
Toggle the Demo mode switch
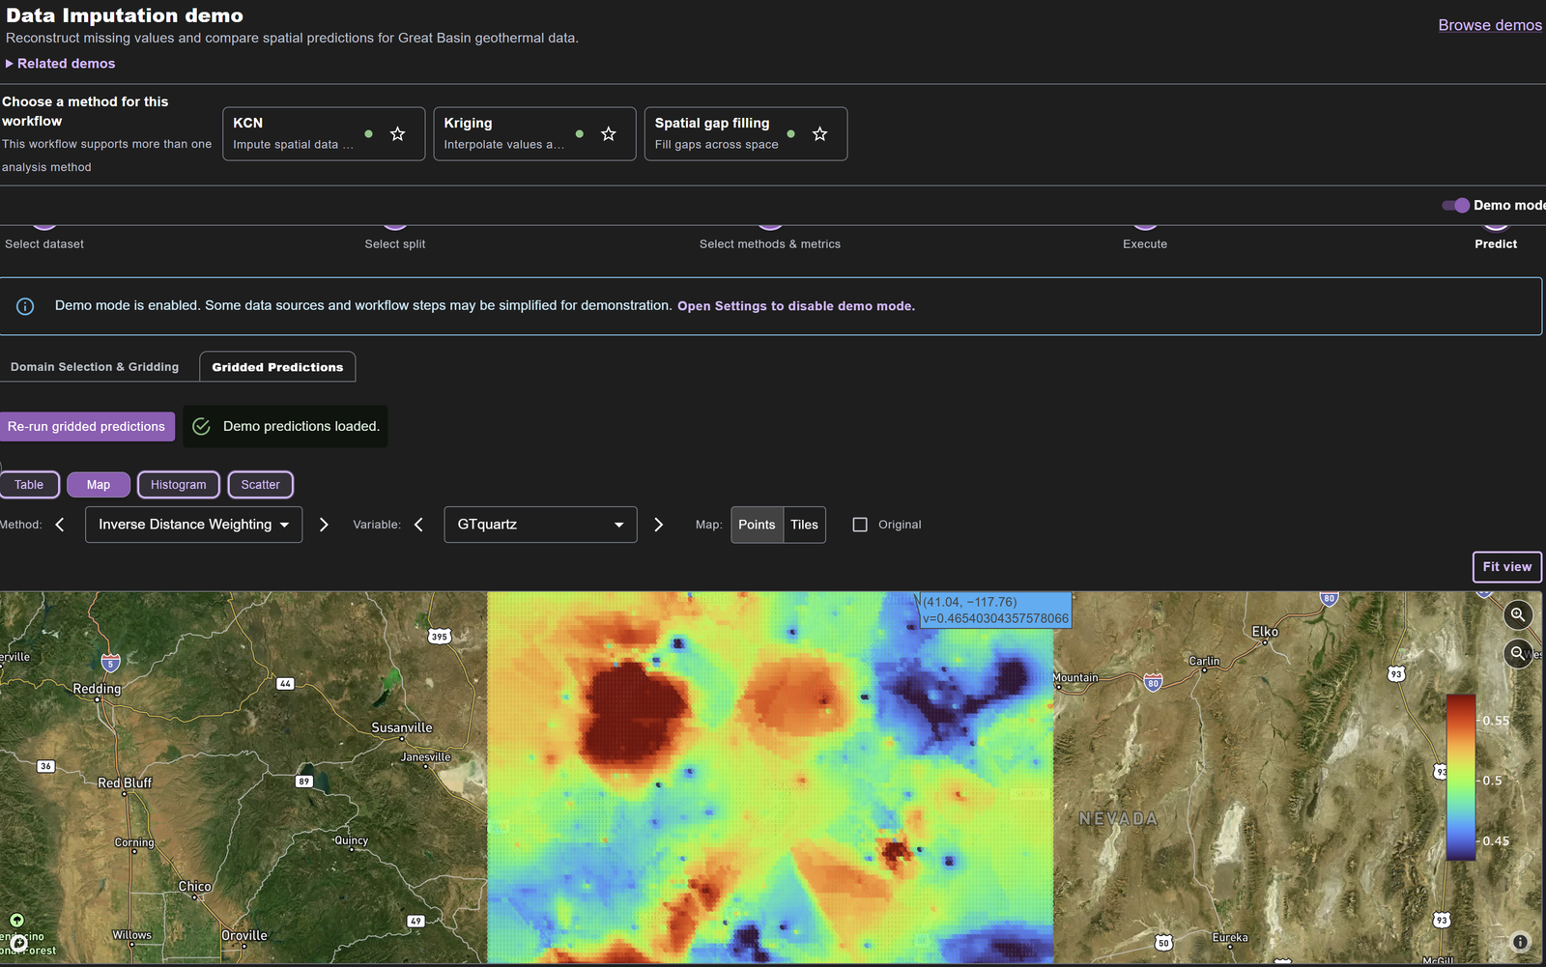click(1456, 205)
